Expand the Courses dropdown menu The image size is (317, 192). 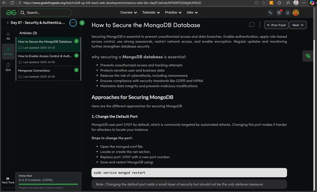[129, 12]
